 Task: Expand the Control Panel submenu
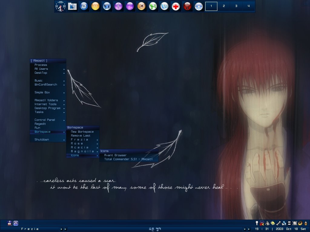point(48,120)
